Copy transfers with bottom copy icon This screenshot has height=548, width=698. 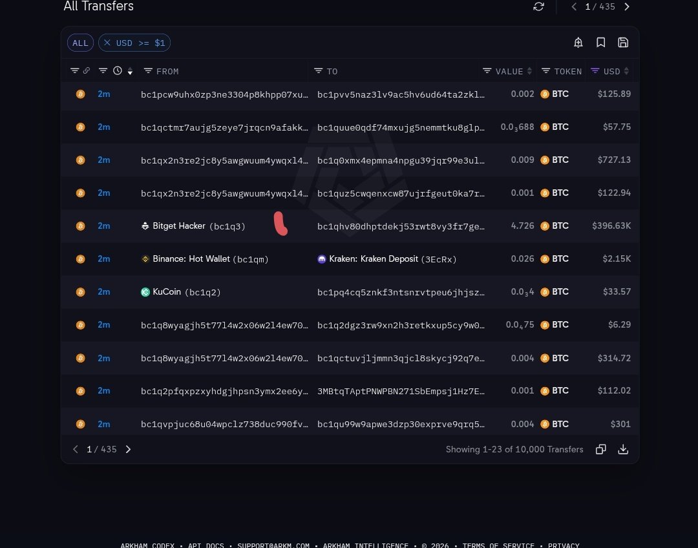[x=600, y=450]
